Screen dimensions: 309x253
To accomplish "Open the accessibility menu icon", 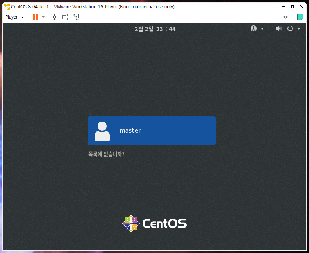I will (254, 28).
